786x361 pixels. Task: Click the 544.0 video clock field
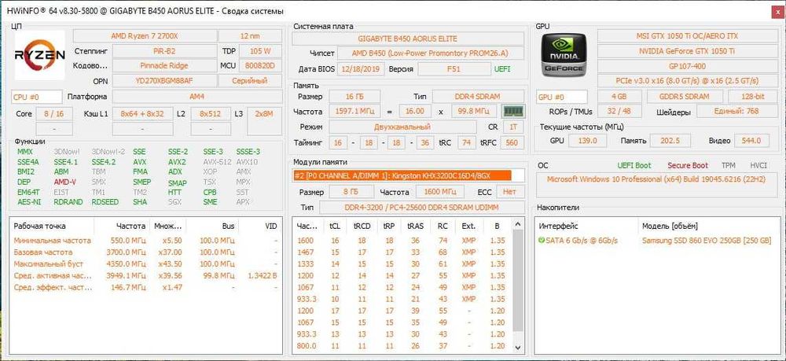tap(751, 141)
